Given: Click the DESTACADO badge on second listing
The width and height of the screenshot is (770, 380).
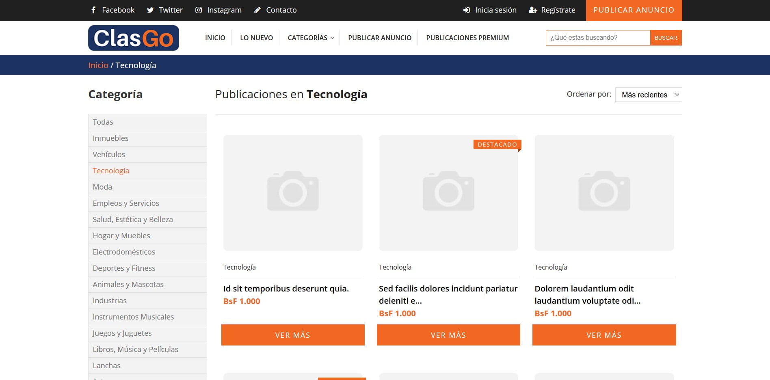Looking at the screenshot, I should (497, 145).
